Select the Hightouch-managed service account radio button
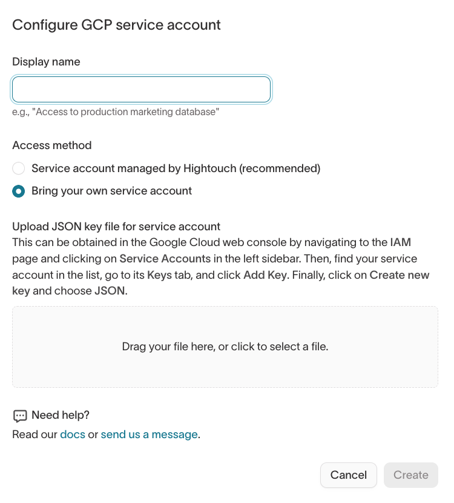 (x=19, y=168)
